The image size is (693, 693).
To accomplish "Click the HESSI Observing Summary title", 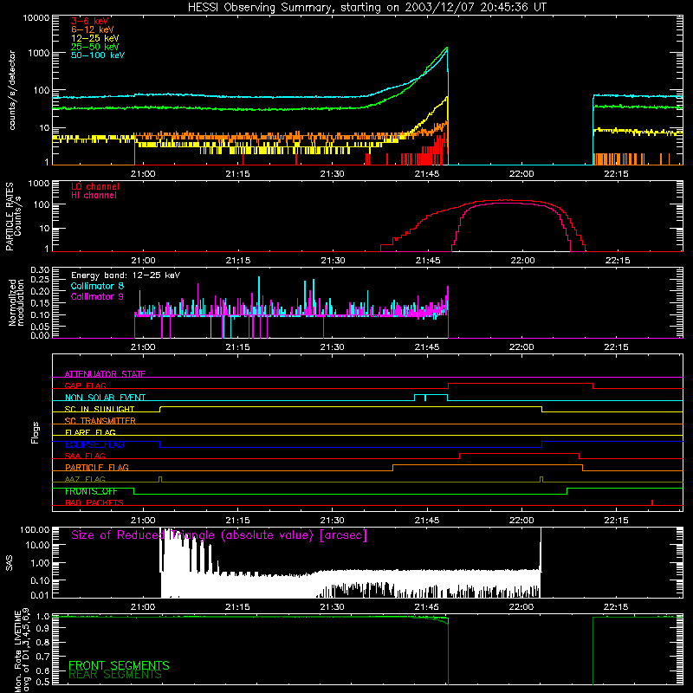I will click(366, 8).
